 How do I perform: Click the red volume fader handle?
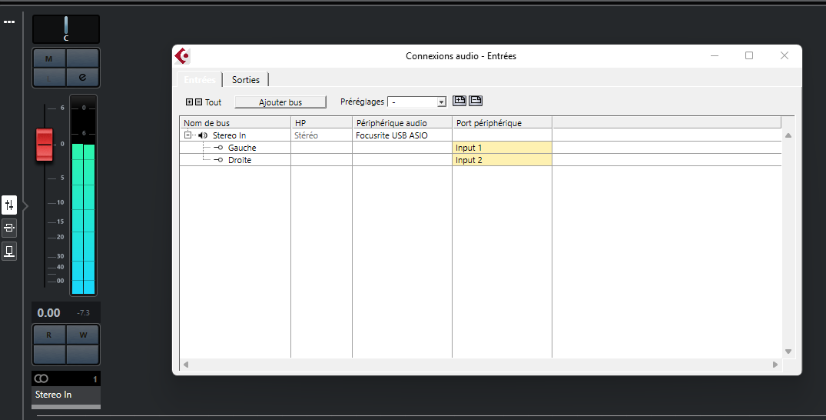45,146
